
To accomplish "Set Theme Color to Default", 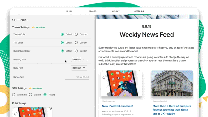I will (62, 34).
